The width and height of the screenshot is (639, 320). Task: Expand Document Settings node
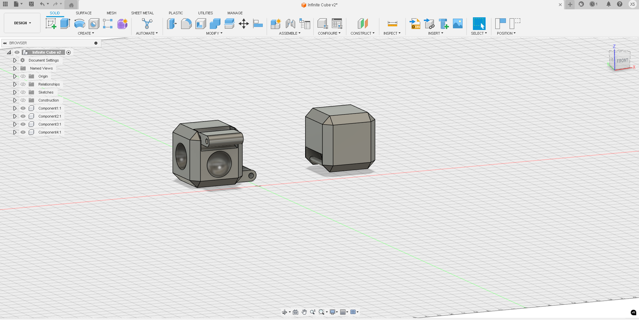pos(15,60)
